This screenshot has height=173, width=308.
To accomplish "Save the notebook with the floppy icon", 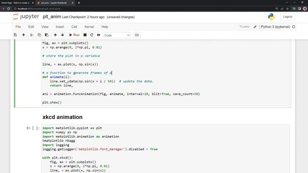I will point(15,35).
